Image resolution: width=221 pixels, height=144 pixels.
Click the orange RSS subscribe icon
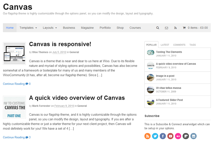148,136
